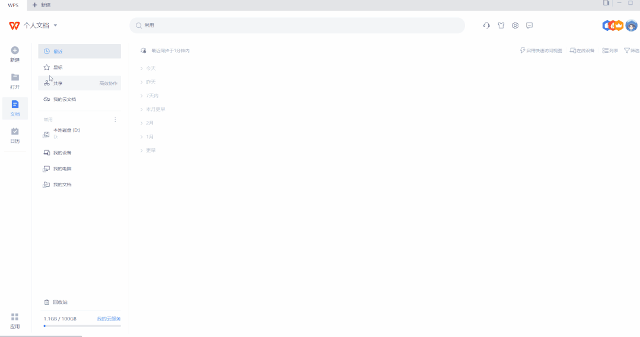Open 我的云服务 link

109,319
